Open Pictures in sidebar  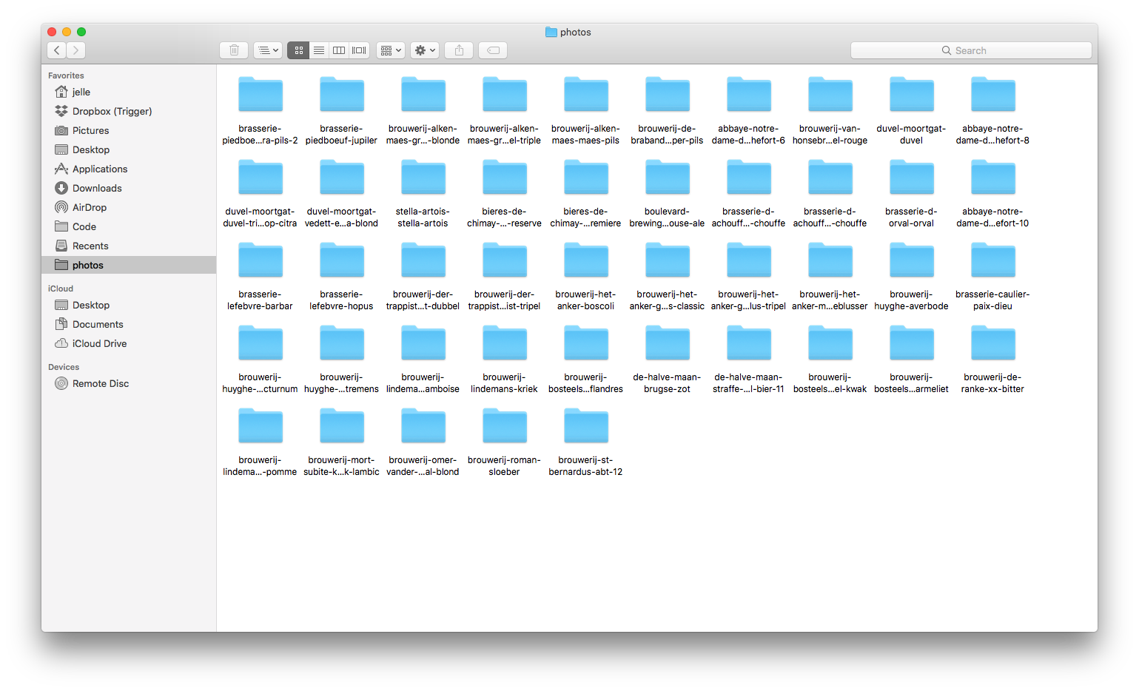point(129,130)
